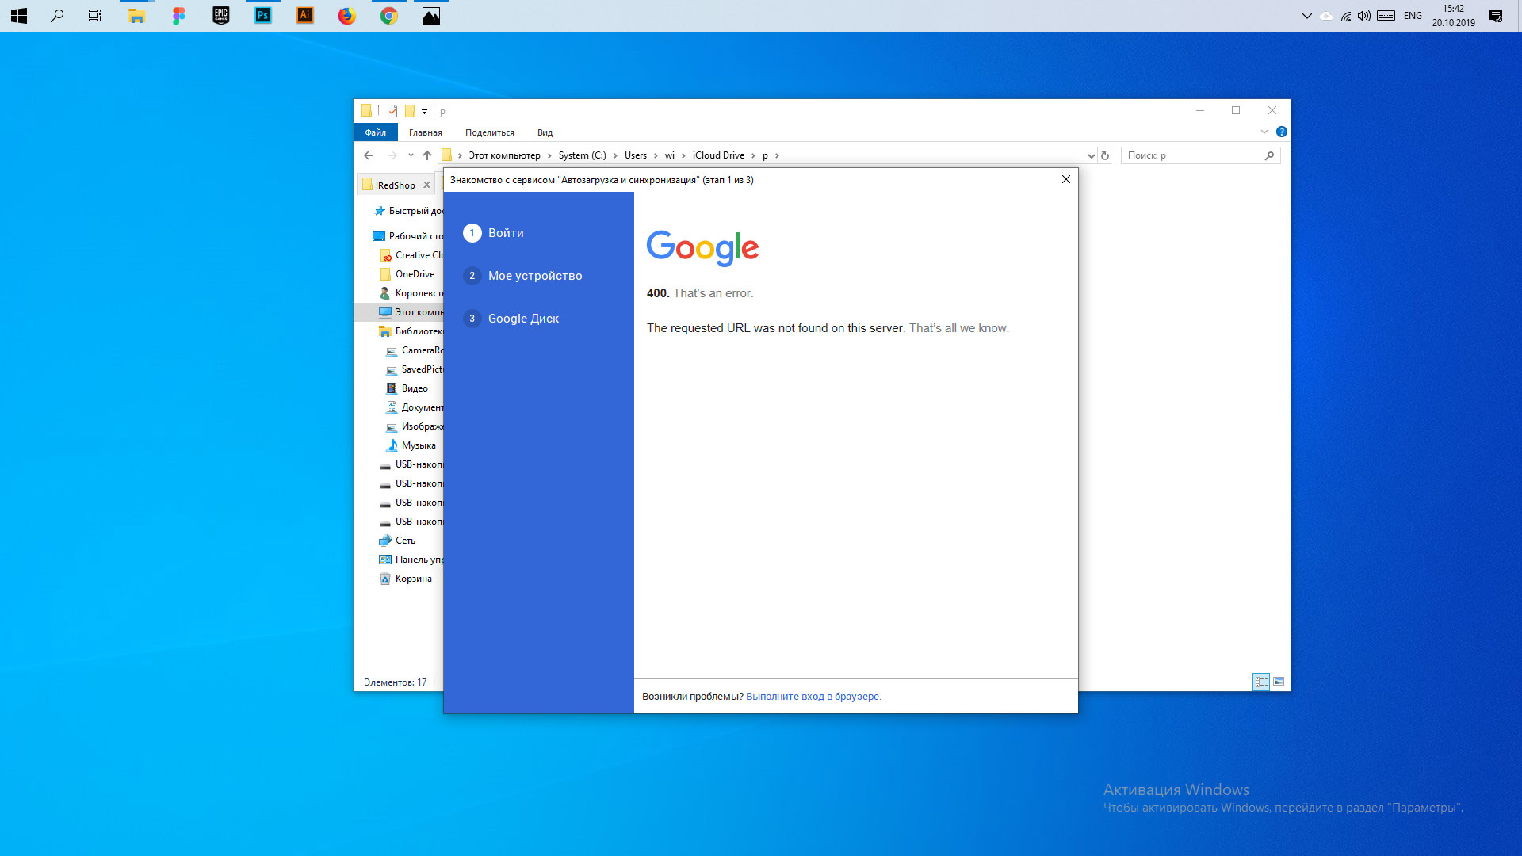Open the network Wi-Fi tray icon
The height and width of the screenshot is (856, 1522).
[1346, 16]
